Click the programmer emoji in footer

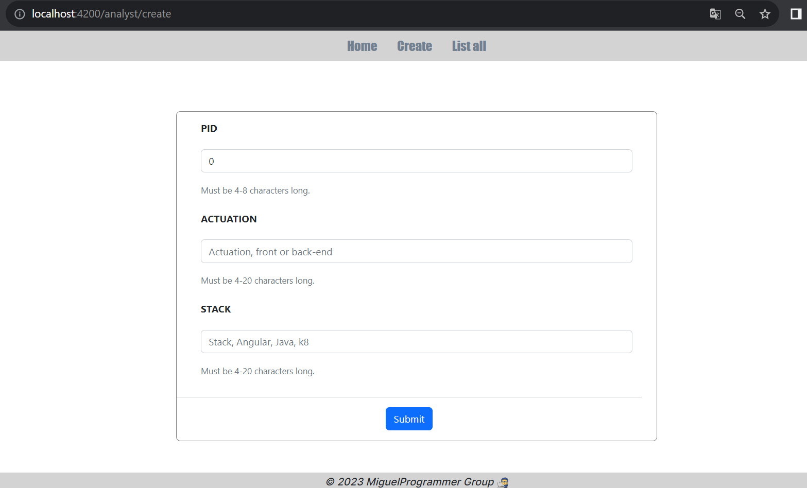pyautogui.click(x=503, y=482)
